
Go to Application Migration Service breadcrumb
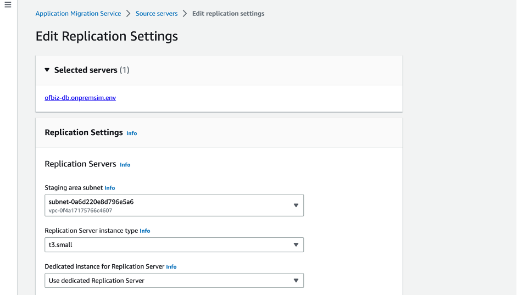(x=78, y=14)
